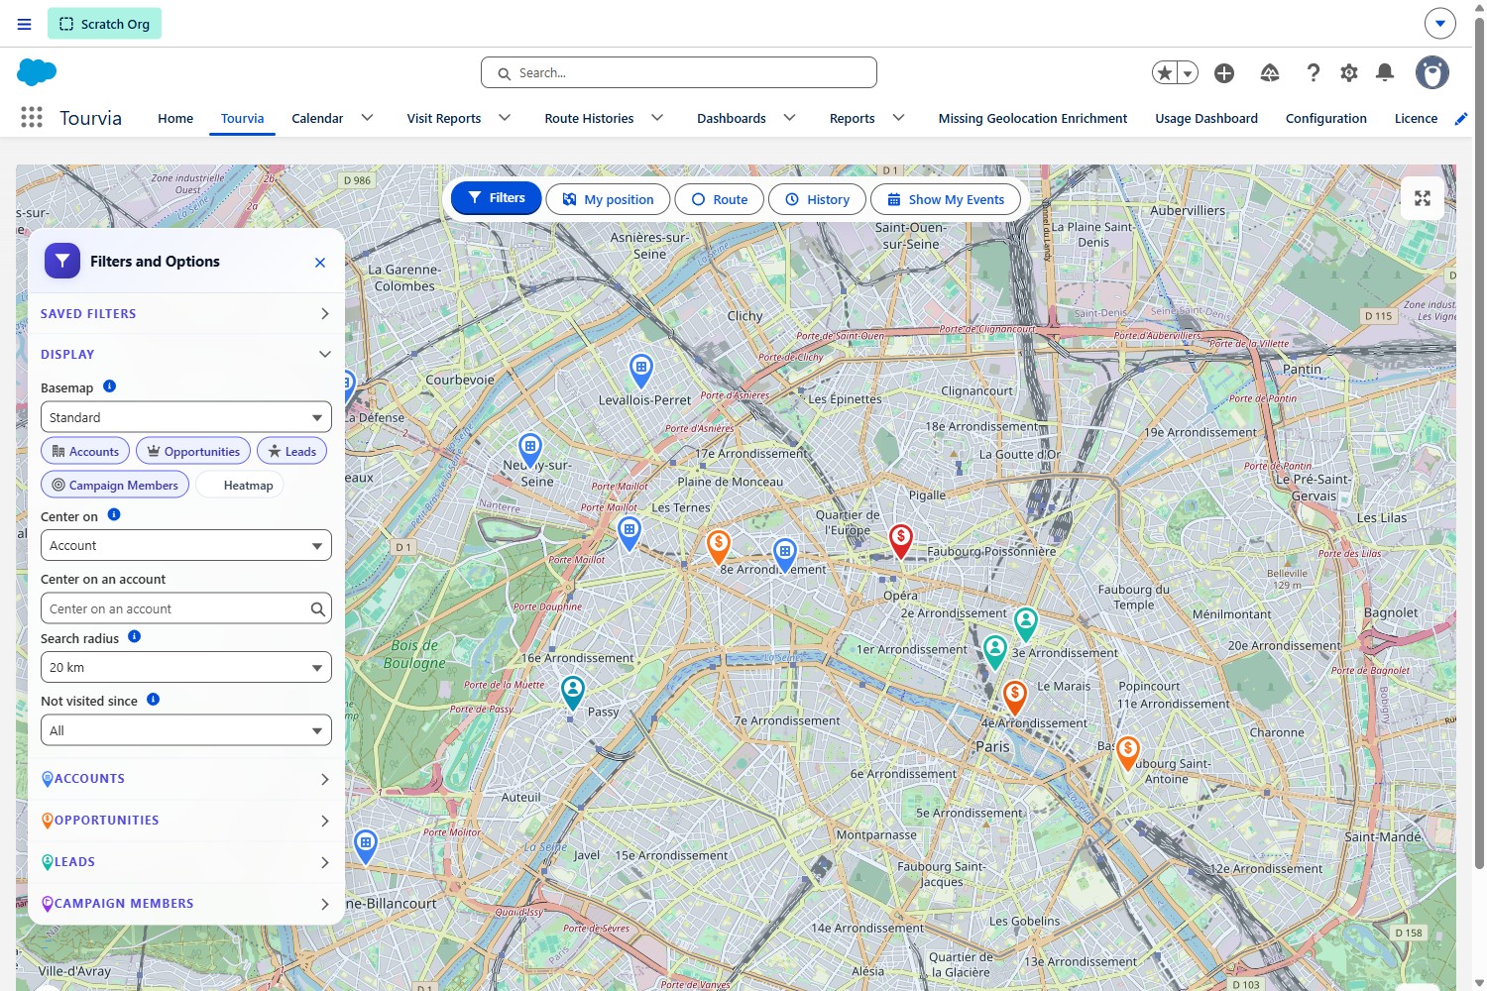This screenshot has height=991, width=1487.
Task: Select the orange opportunity marker near Les Ternes
Action: (x=719, y=546)
